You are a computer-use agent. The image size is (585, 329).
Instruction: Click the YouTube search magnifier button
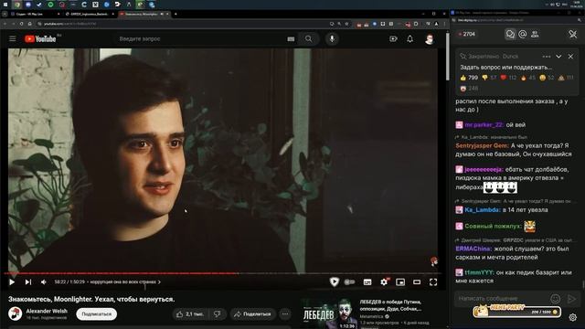tap(309, 38)
